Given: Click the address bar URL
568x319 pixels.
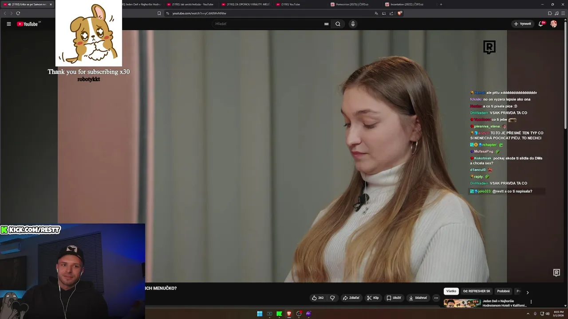Looking at the screenshot, I should click(x=199, y=13).
